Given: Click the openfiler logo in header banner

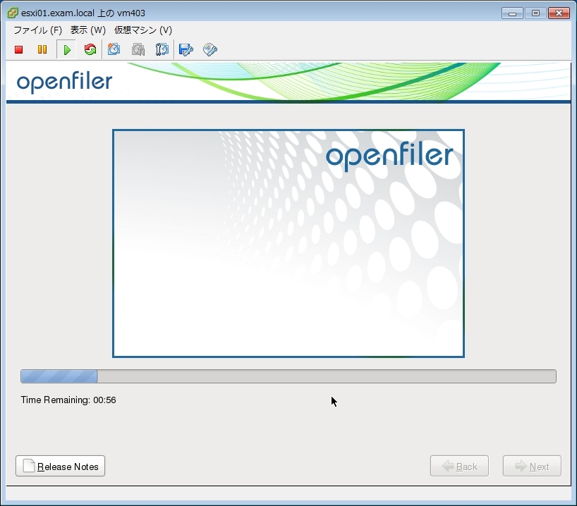Looking at the screenshot, I should (64, 82).
